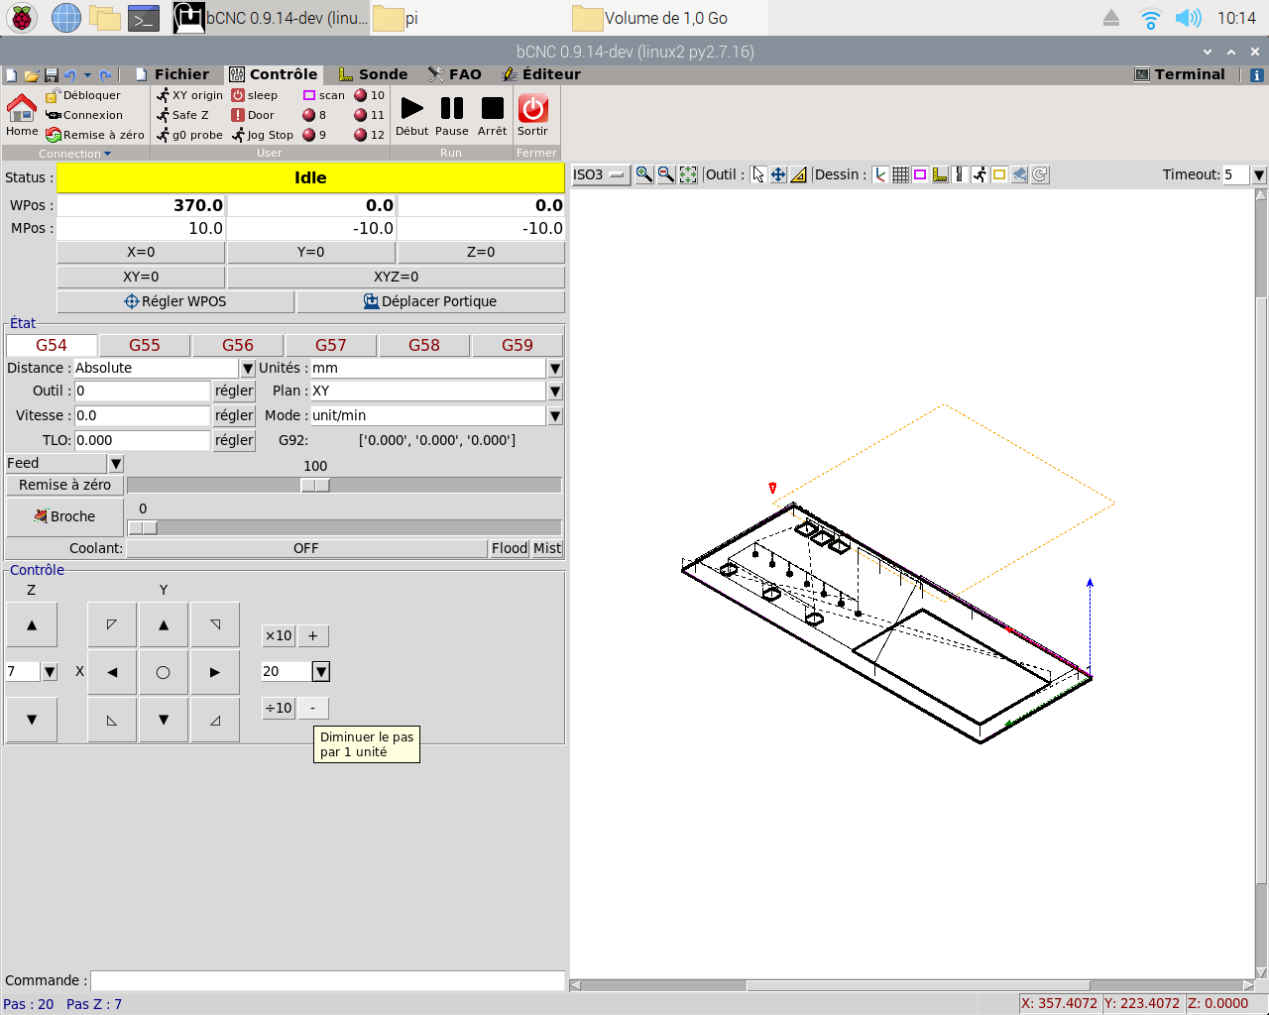
Task: Select the pointer select tool
Action: [x=758, y=174]
